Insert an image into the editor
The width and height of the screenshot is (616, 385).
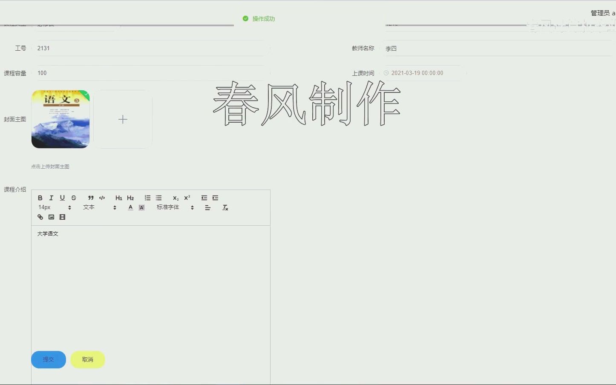pyautogui.click(x=51, y=217)
